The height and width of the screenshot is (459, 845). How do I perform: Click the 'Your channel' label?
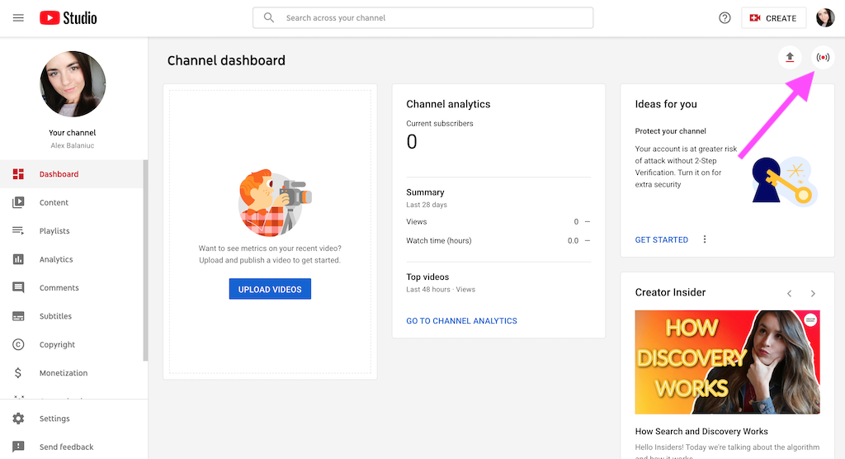click(x=73, y=133)
